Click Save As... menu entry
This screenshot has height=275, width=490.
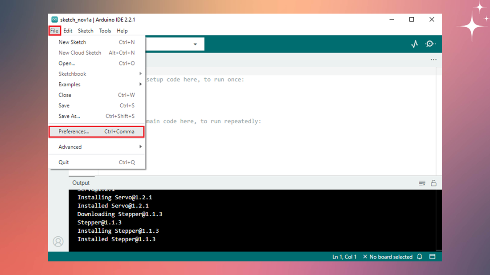pyautogui.click(x=97, y=116)
